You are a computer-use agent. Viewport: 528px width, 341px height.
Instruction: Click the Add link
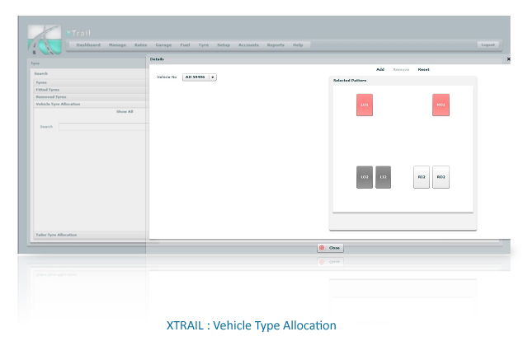pos(380,70)
